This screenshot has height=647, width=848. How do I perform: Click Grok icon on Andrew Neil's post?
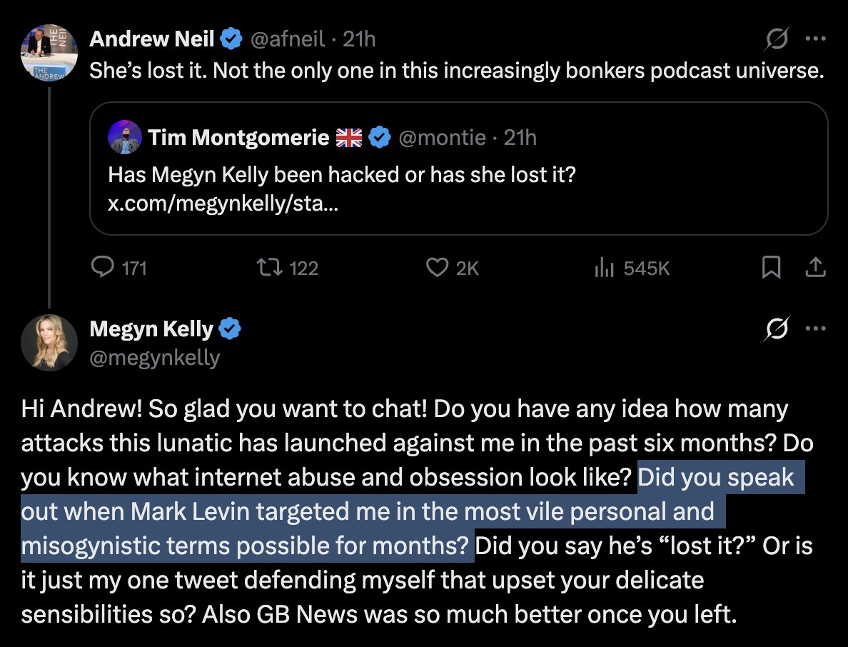(776, 40)
